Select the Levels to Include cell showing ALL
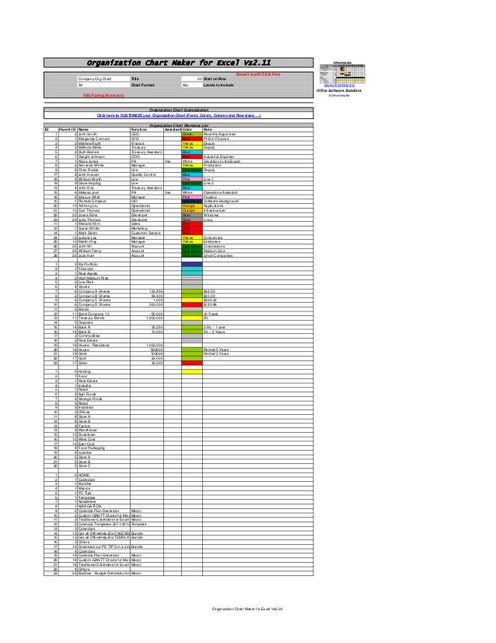 pyautogui.click(x=192, y=86)
